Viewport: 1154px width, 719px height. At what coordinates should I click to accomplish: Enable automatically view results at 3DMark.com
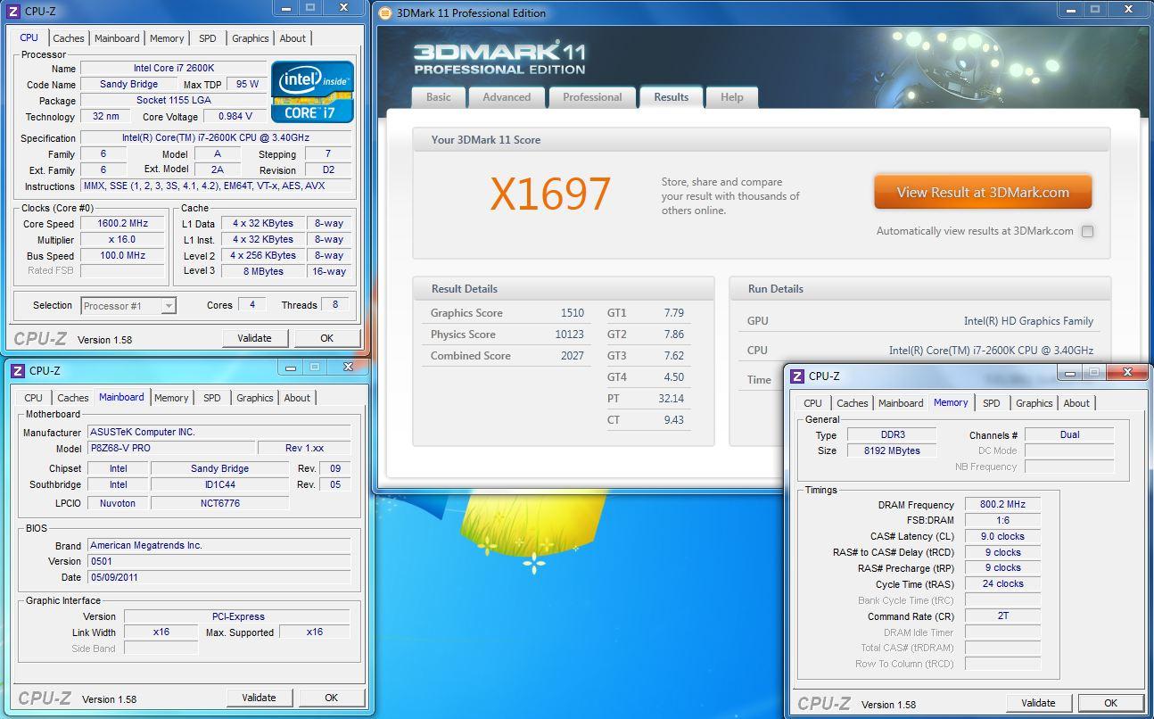(1087, 231)
